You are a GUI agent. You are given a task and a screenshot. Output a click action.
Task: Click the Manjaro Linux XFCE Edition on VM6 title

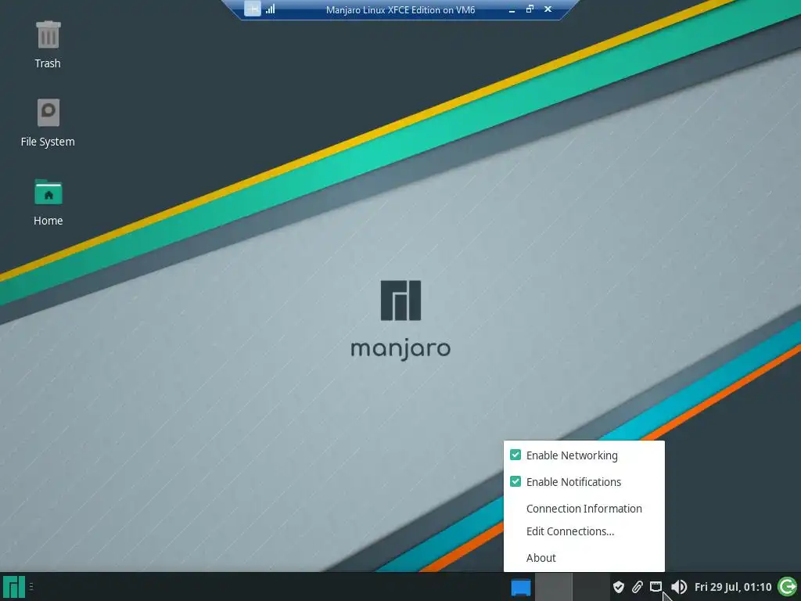[x=400, y=9]
